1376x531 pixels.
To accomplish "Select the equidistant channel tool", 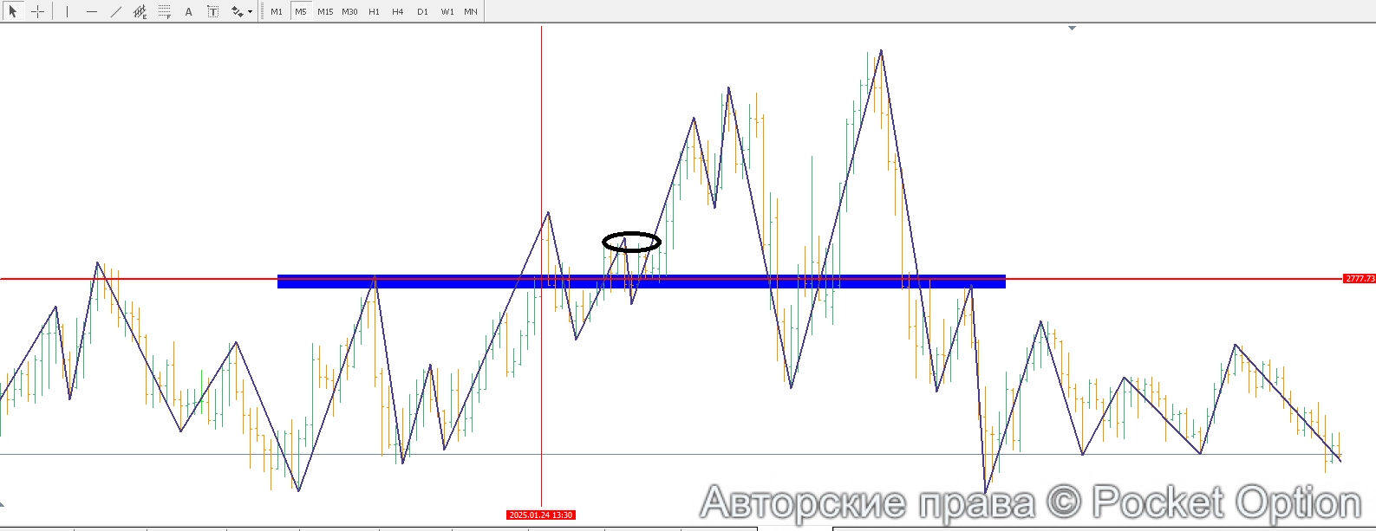I will point(140,11).
